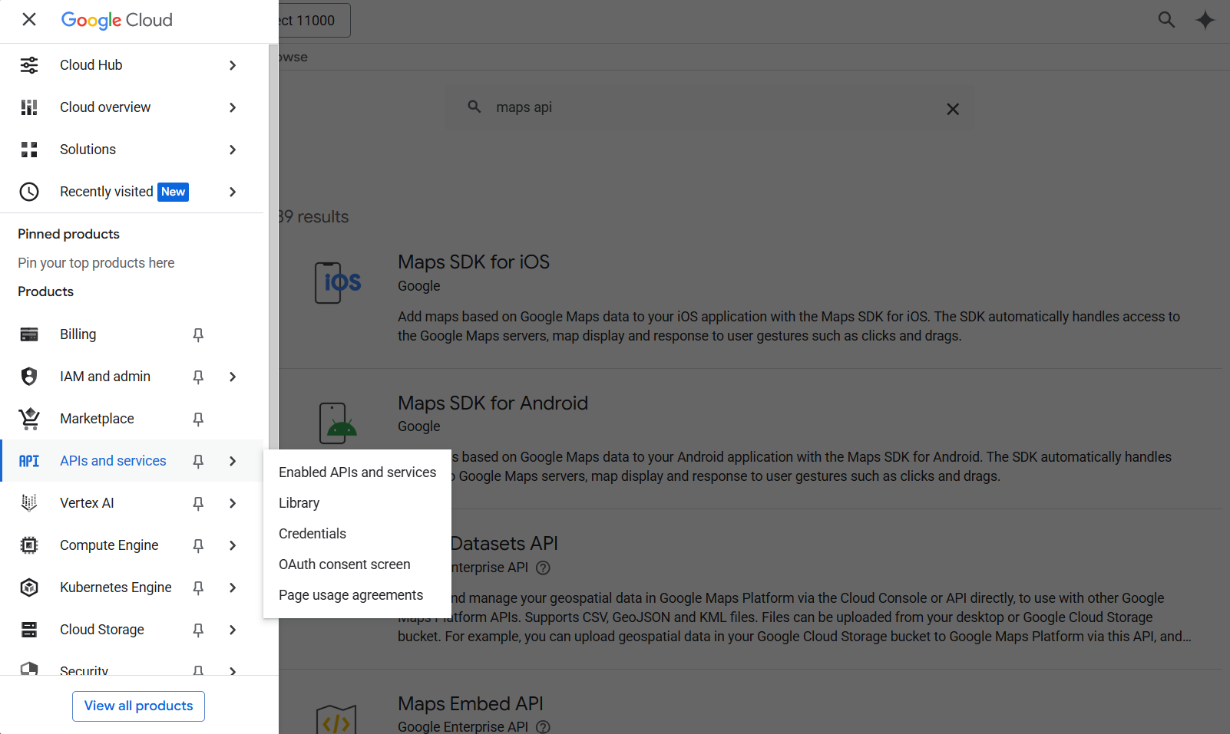Open Datasets API result title

point(504,544)
